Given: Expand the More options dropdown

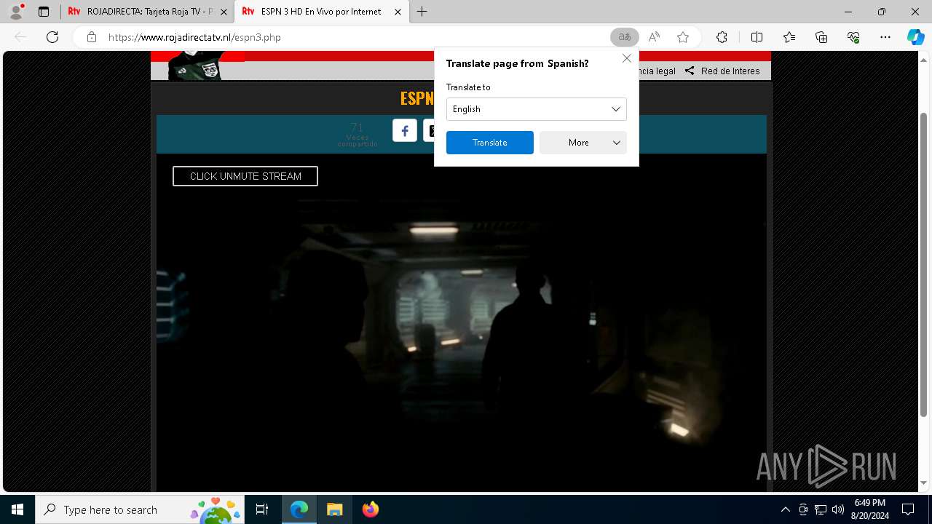Looking at the screenshot, I should (x=583, y=143).
